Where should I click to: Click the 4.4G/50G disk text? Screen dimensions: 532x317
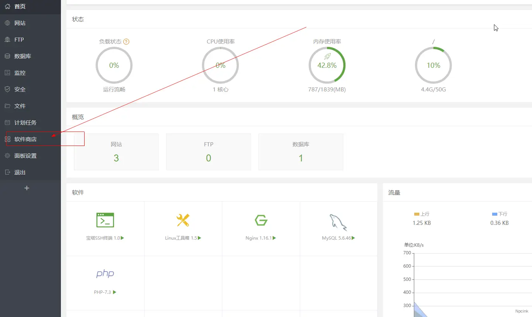click(433, 90)
